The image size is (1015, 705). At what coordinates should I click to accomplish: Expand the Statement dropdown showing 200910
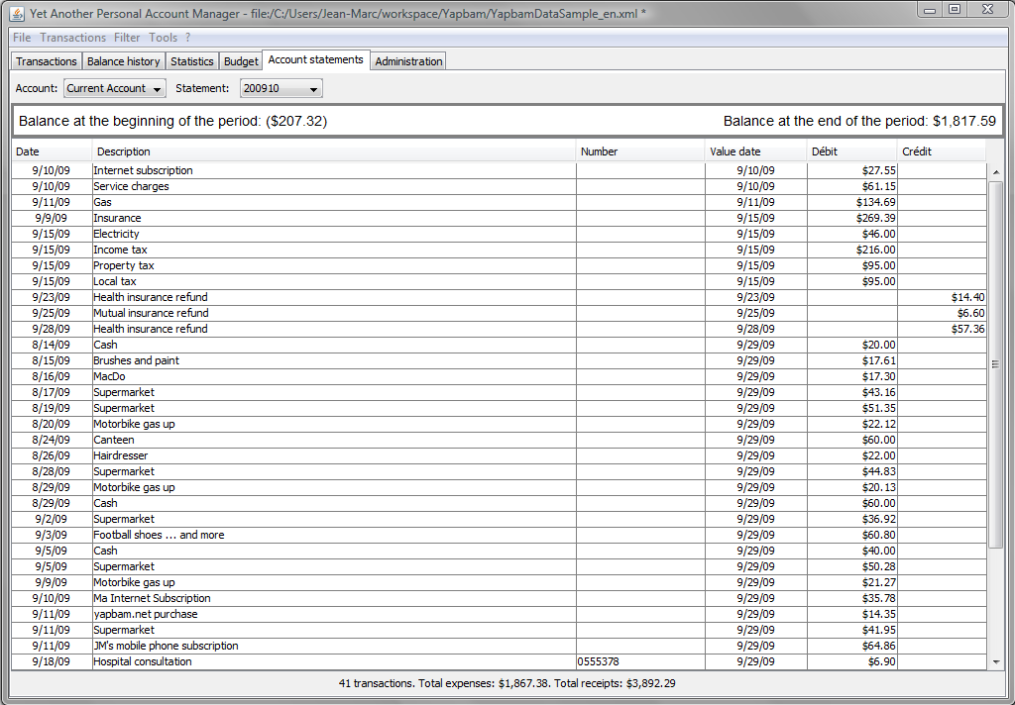point(281,88)
